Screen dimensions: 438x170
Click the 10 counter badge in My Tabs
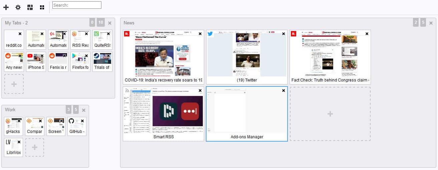click(101, 23)
